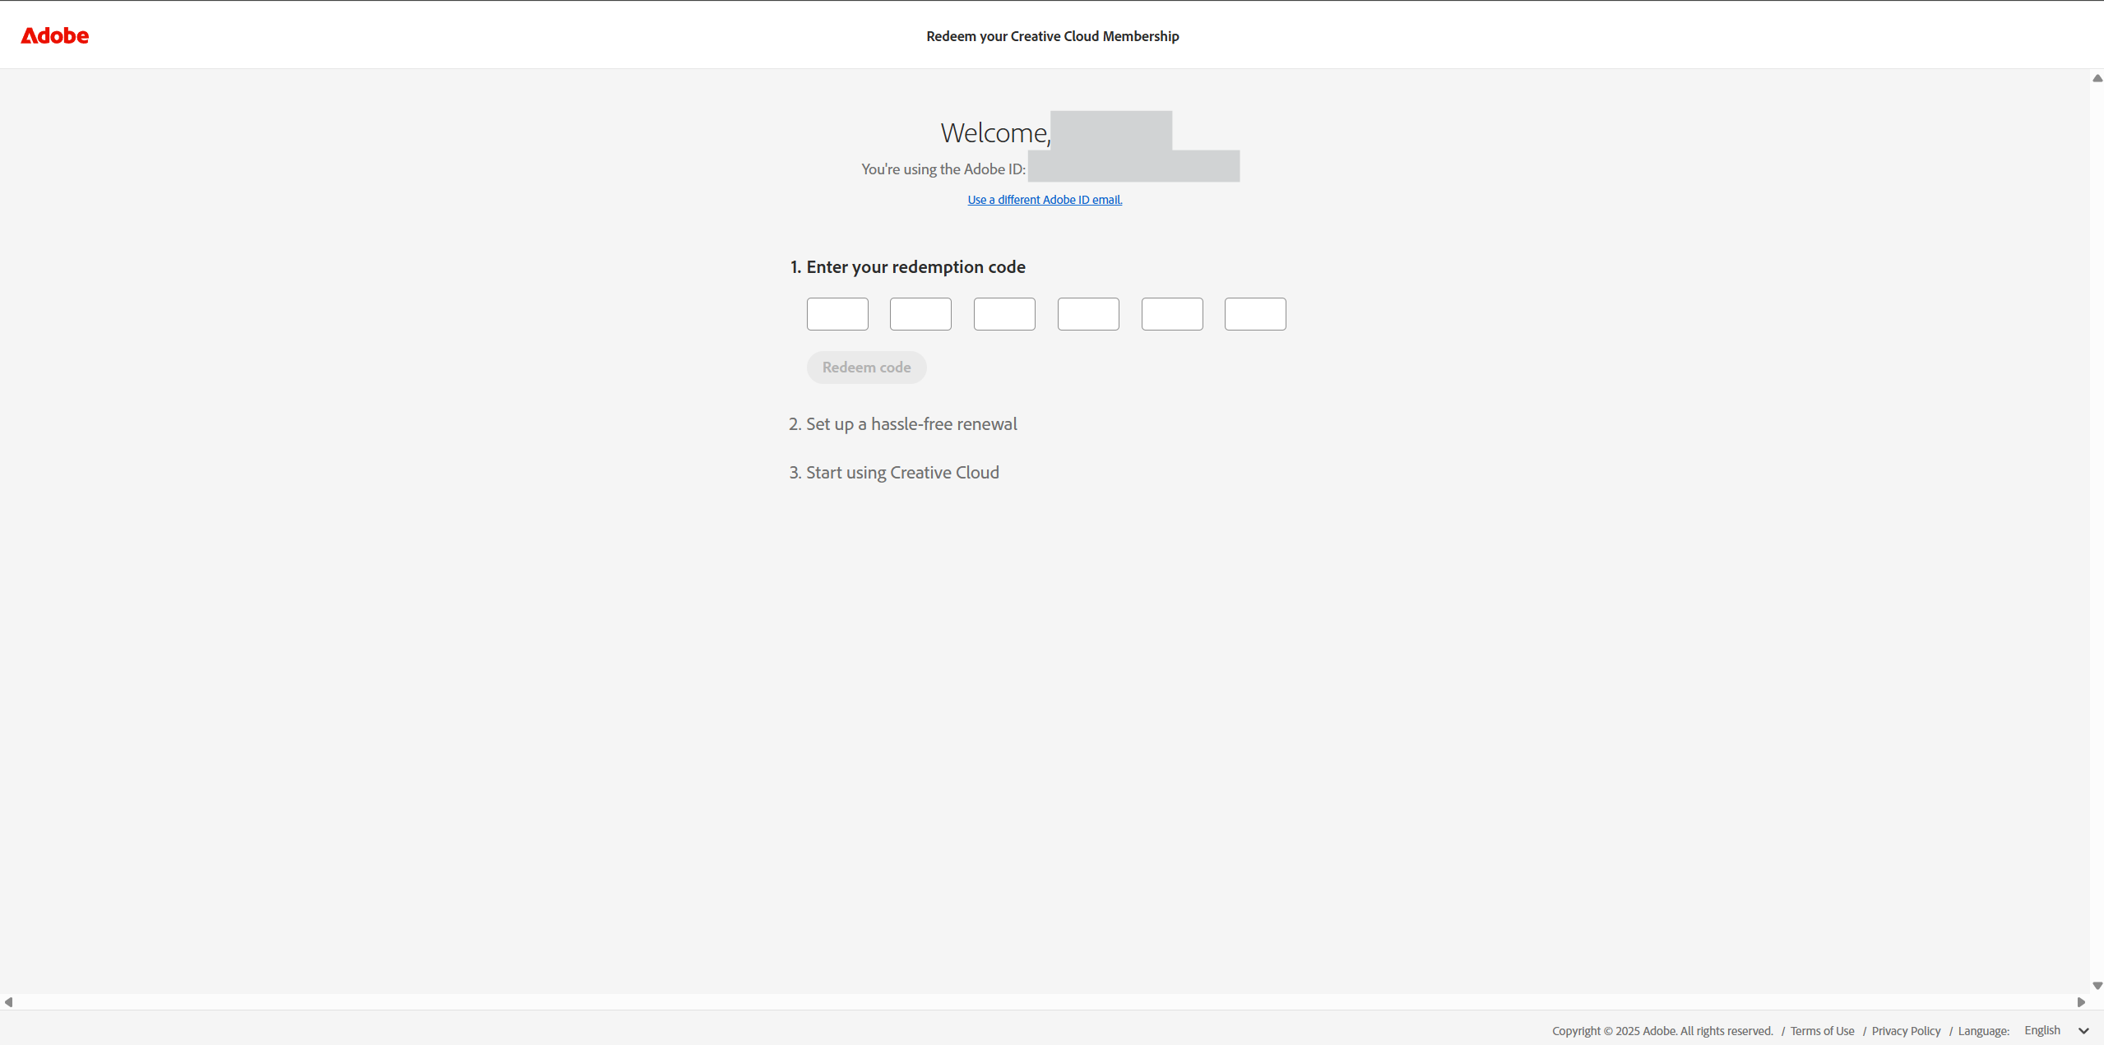Click the scroll up arrow
The image size is (2104, 1045).
click(x=2097, y=79)
